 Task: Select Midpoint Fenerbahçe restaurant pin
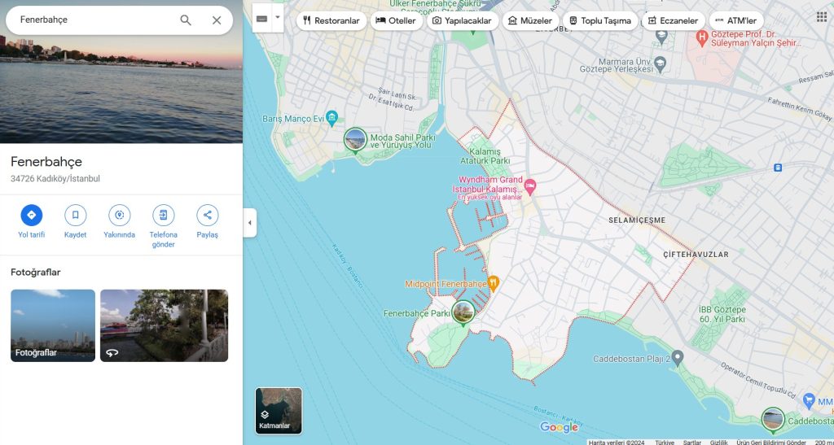pos(493,284)
